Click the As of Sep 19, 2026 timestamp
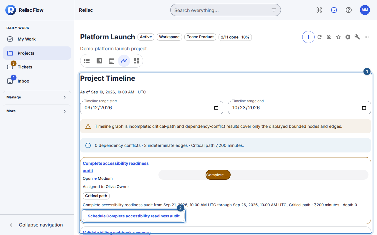Viewport: 377px width, 235px height. click(113, 92)
